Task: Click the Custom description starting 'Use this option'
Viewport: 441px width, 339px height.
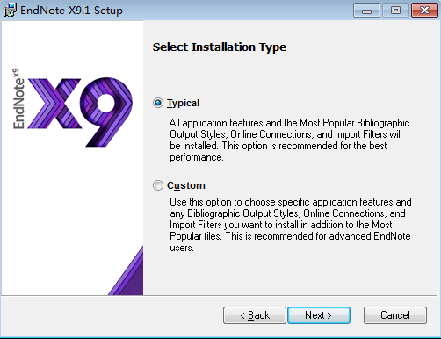Action: click(x=291, y=225)
